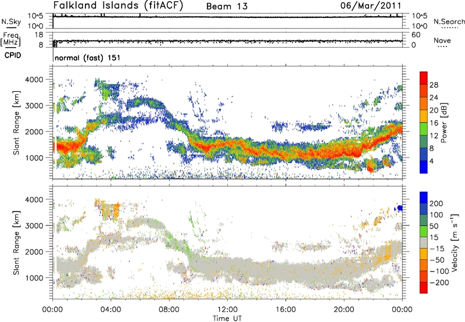Click the 'Time UT' axis label

[227, 319]
